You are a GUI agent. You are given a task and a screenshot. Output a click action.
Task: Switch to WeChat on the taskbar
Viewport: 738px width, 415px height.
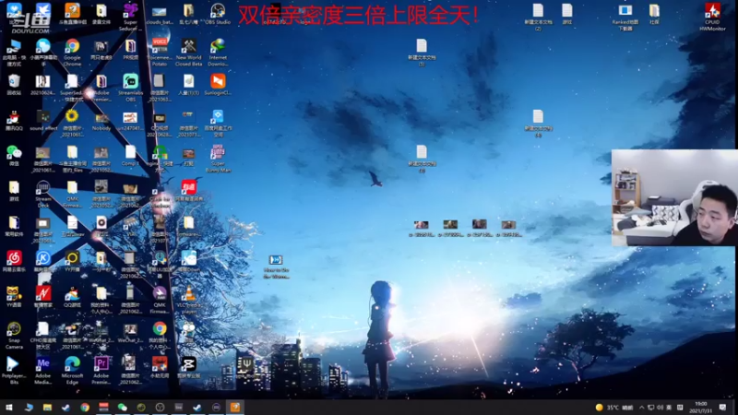123,408
